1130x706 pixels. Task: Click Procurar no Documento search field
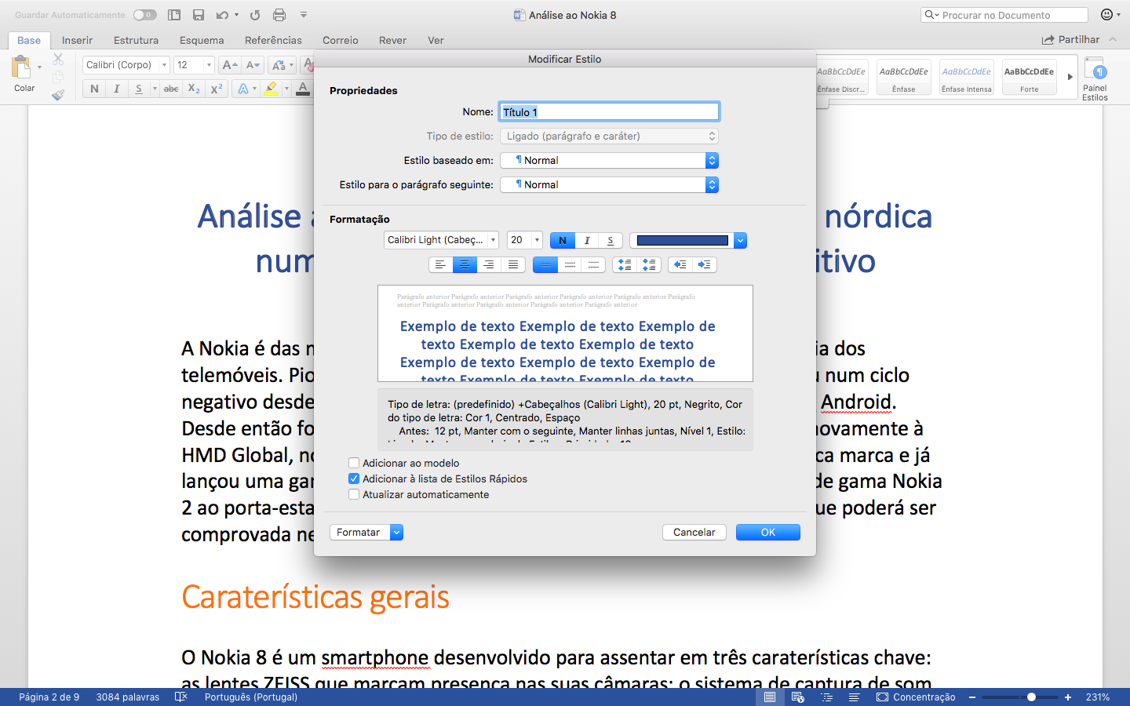(x=1004, y=15)
